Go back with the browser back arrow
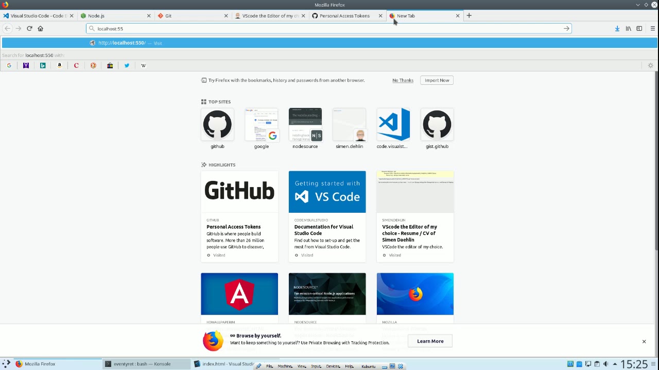Screen dimensions: 659x370 click(7, 28)
